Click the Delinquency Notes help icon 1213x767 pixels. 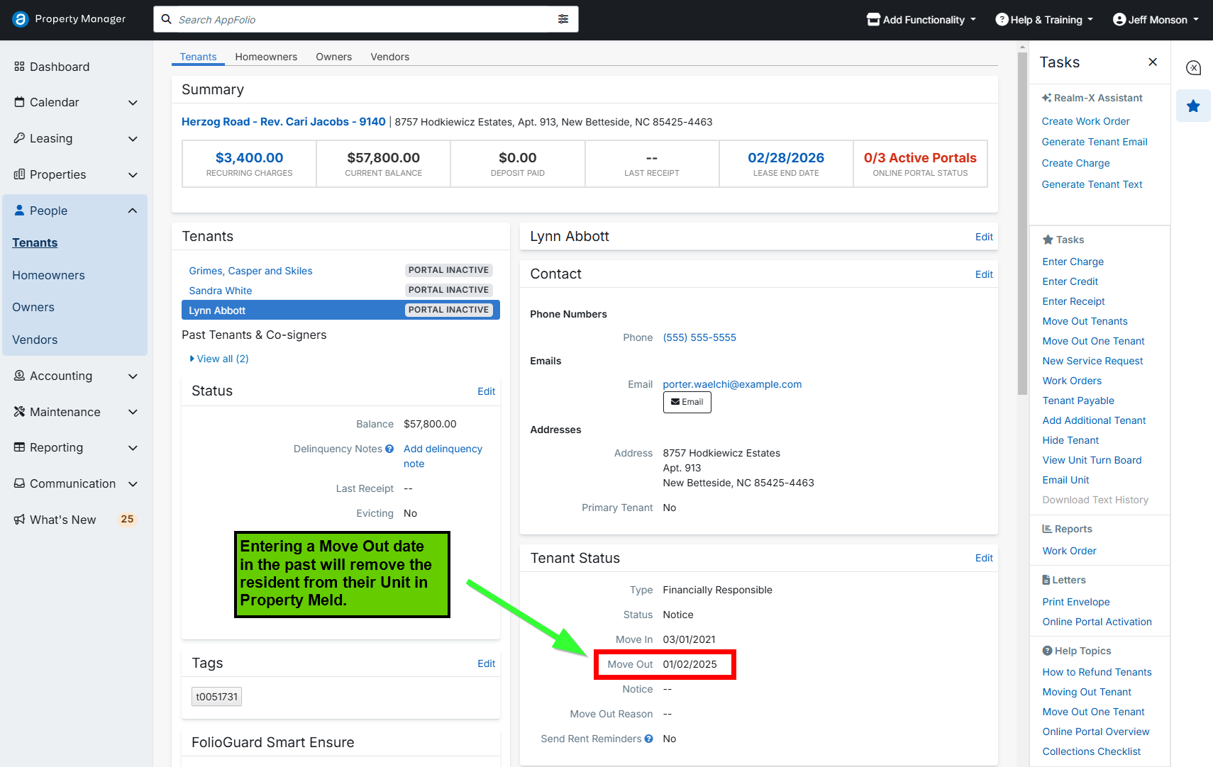(x=389, y=449)
